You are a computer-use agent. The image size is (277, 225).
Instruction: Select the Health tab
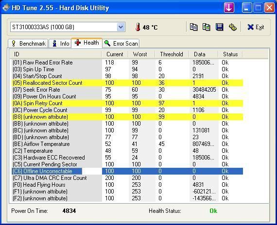(x=87, y=43)
